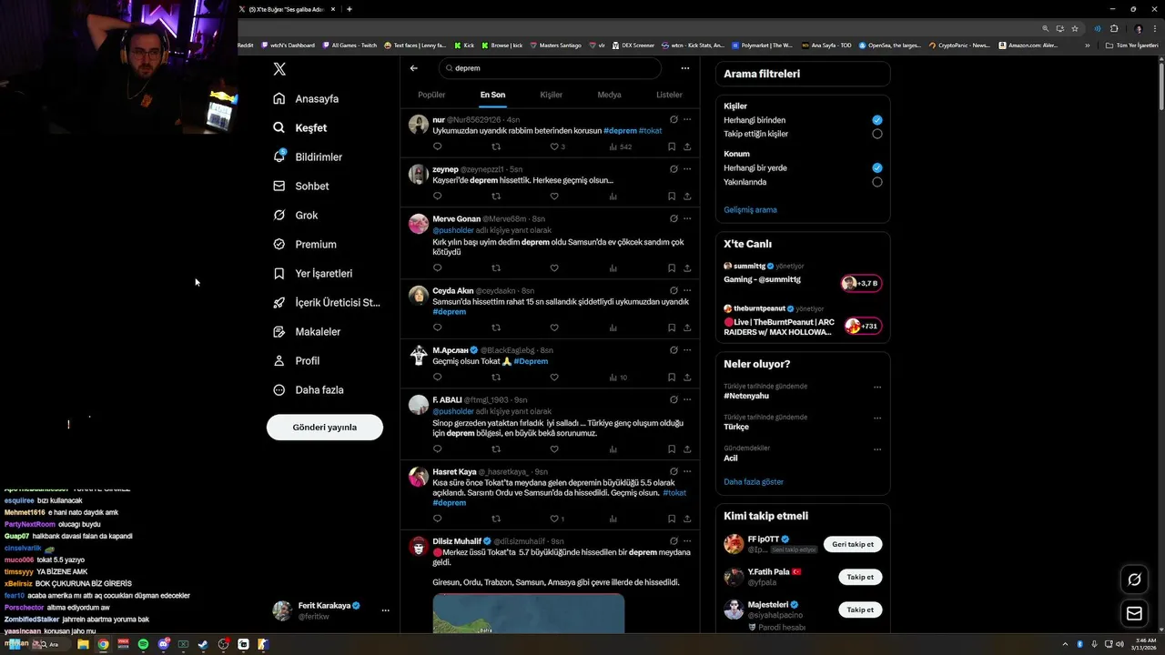Viewport: 1165px width, 655px height.
Task: Open search options three-dot menu
Action: coord(684,68)
